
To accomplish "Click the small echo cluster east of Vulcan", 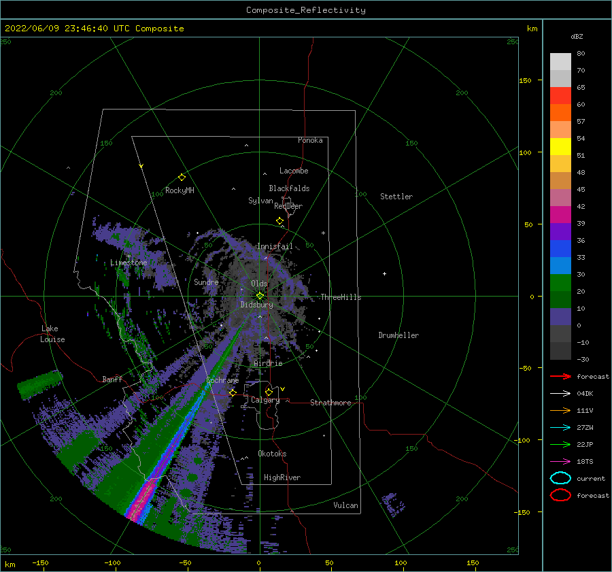I will (x=393, y=505).
